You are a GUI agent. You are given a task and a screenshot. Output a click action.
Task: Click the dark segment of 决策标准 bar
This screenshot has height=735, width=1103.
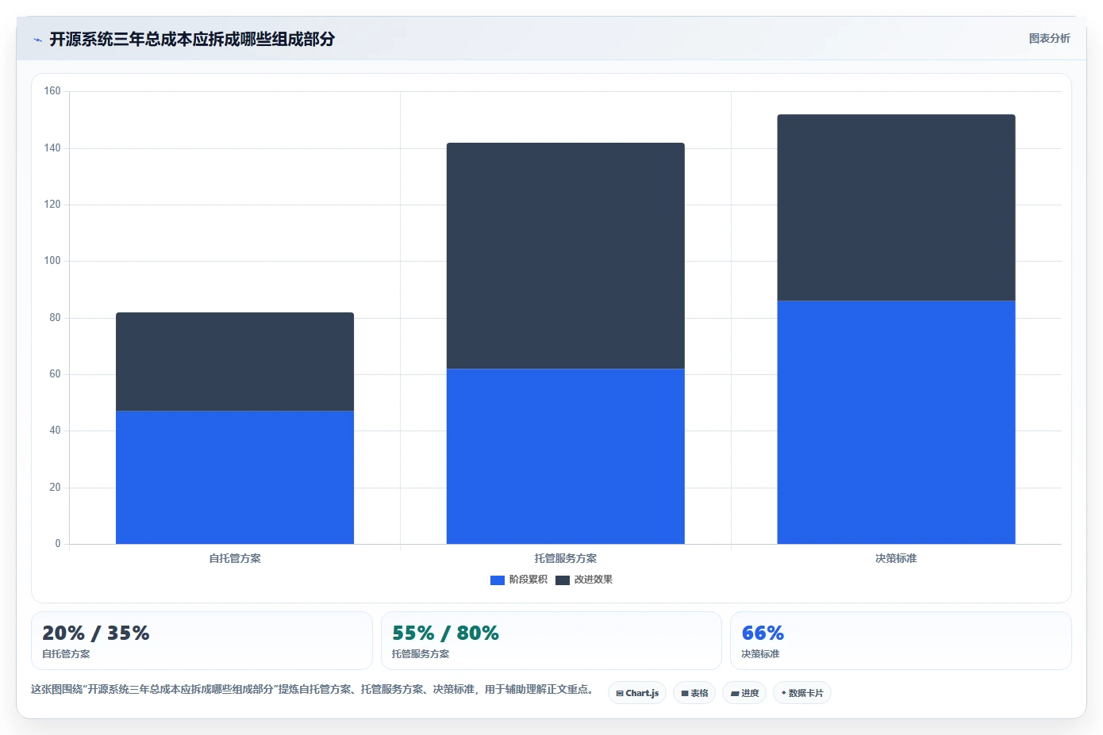[896, 208]
